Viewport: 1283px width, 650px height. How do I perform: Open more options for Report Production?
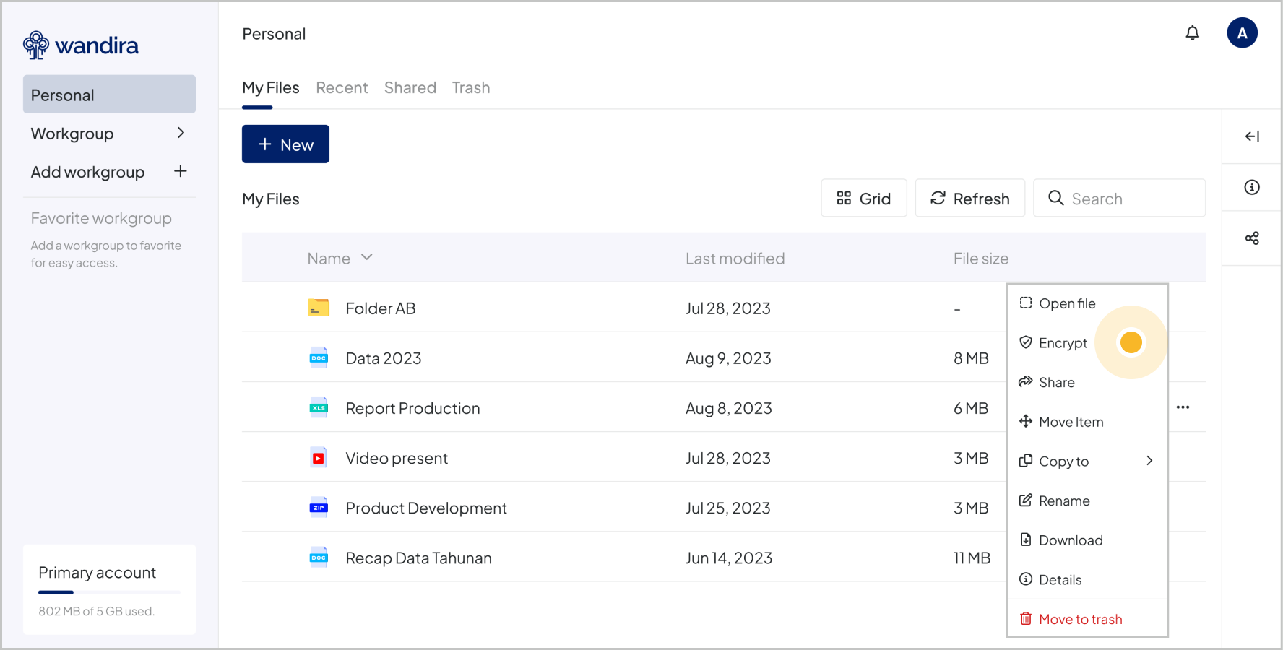click(x=1183, y=407)
